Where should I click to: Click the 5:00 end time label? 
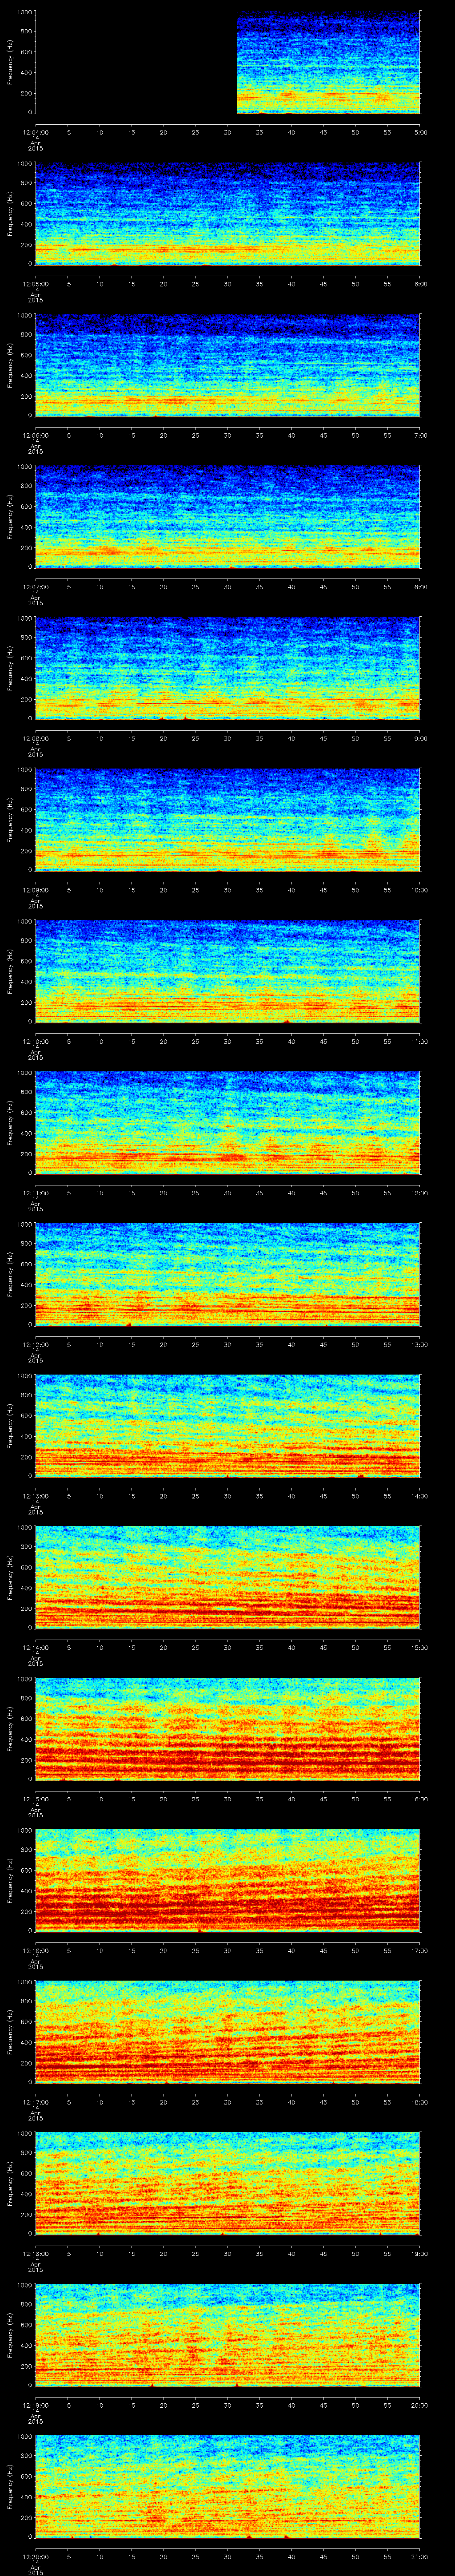(420, 131)
